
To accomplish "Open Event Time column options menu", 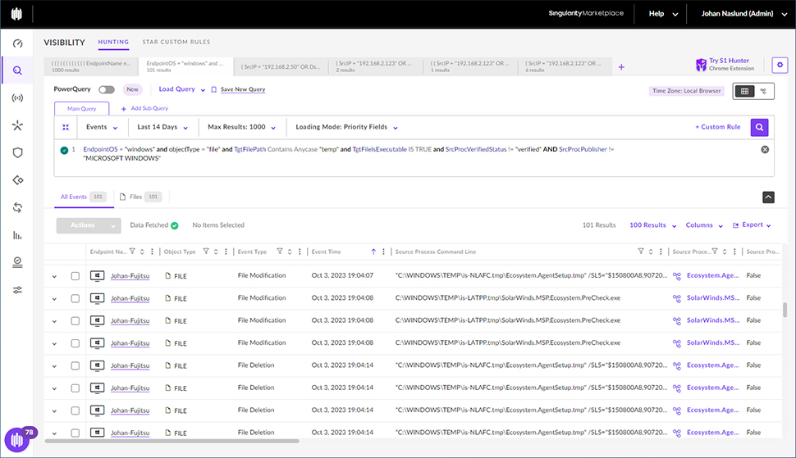I will pyautogui.click(x=383, y=252).
